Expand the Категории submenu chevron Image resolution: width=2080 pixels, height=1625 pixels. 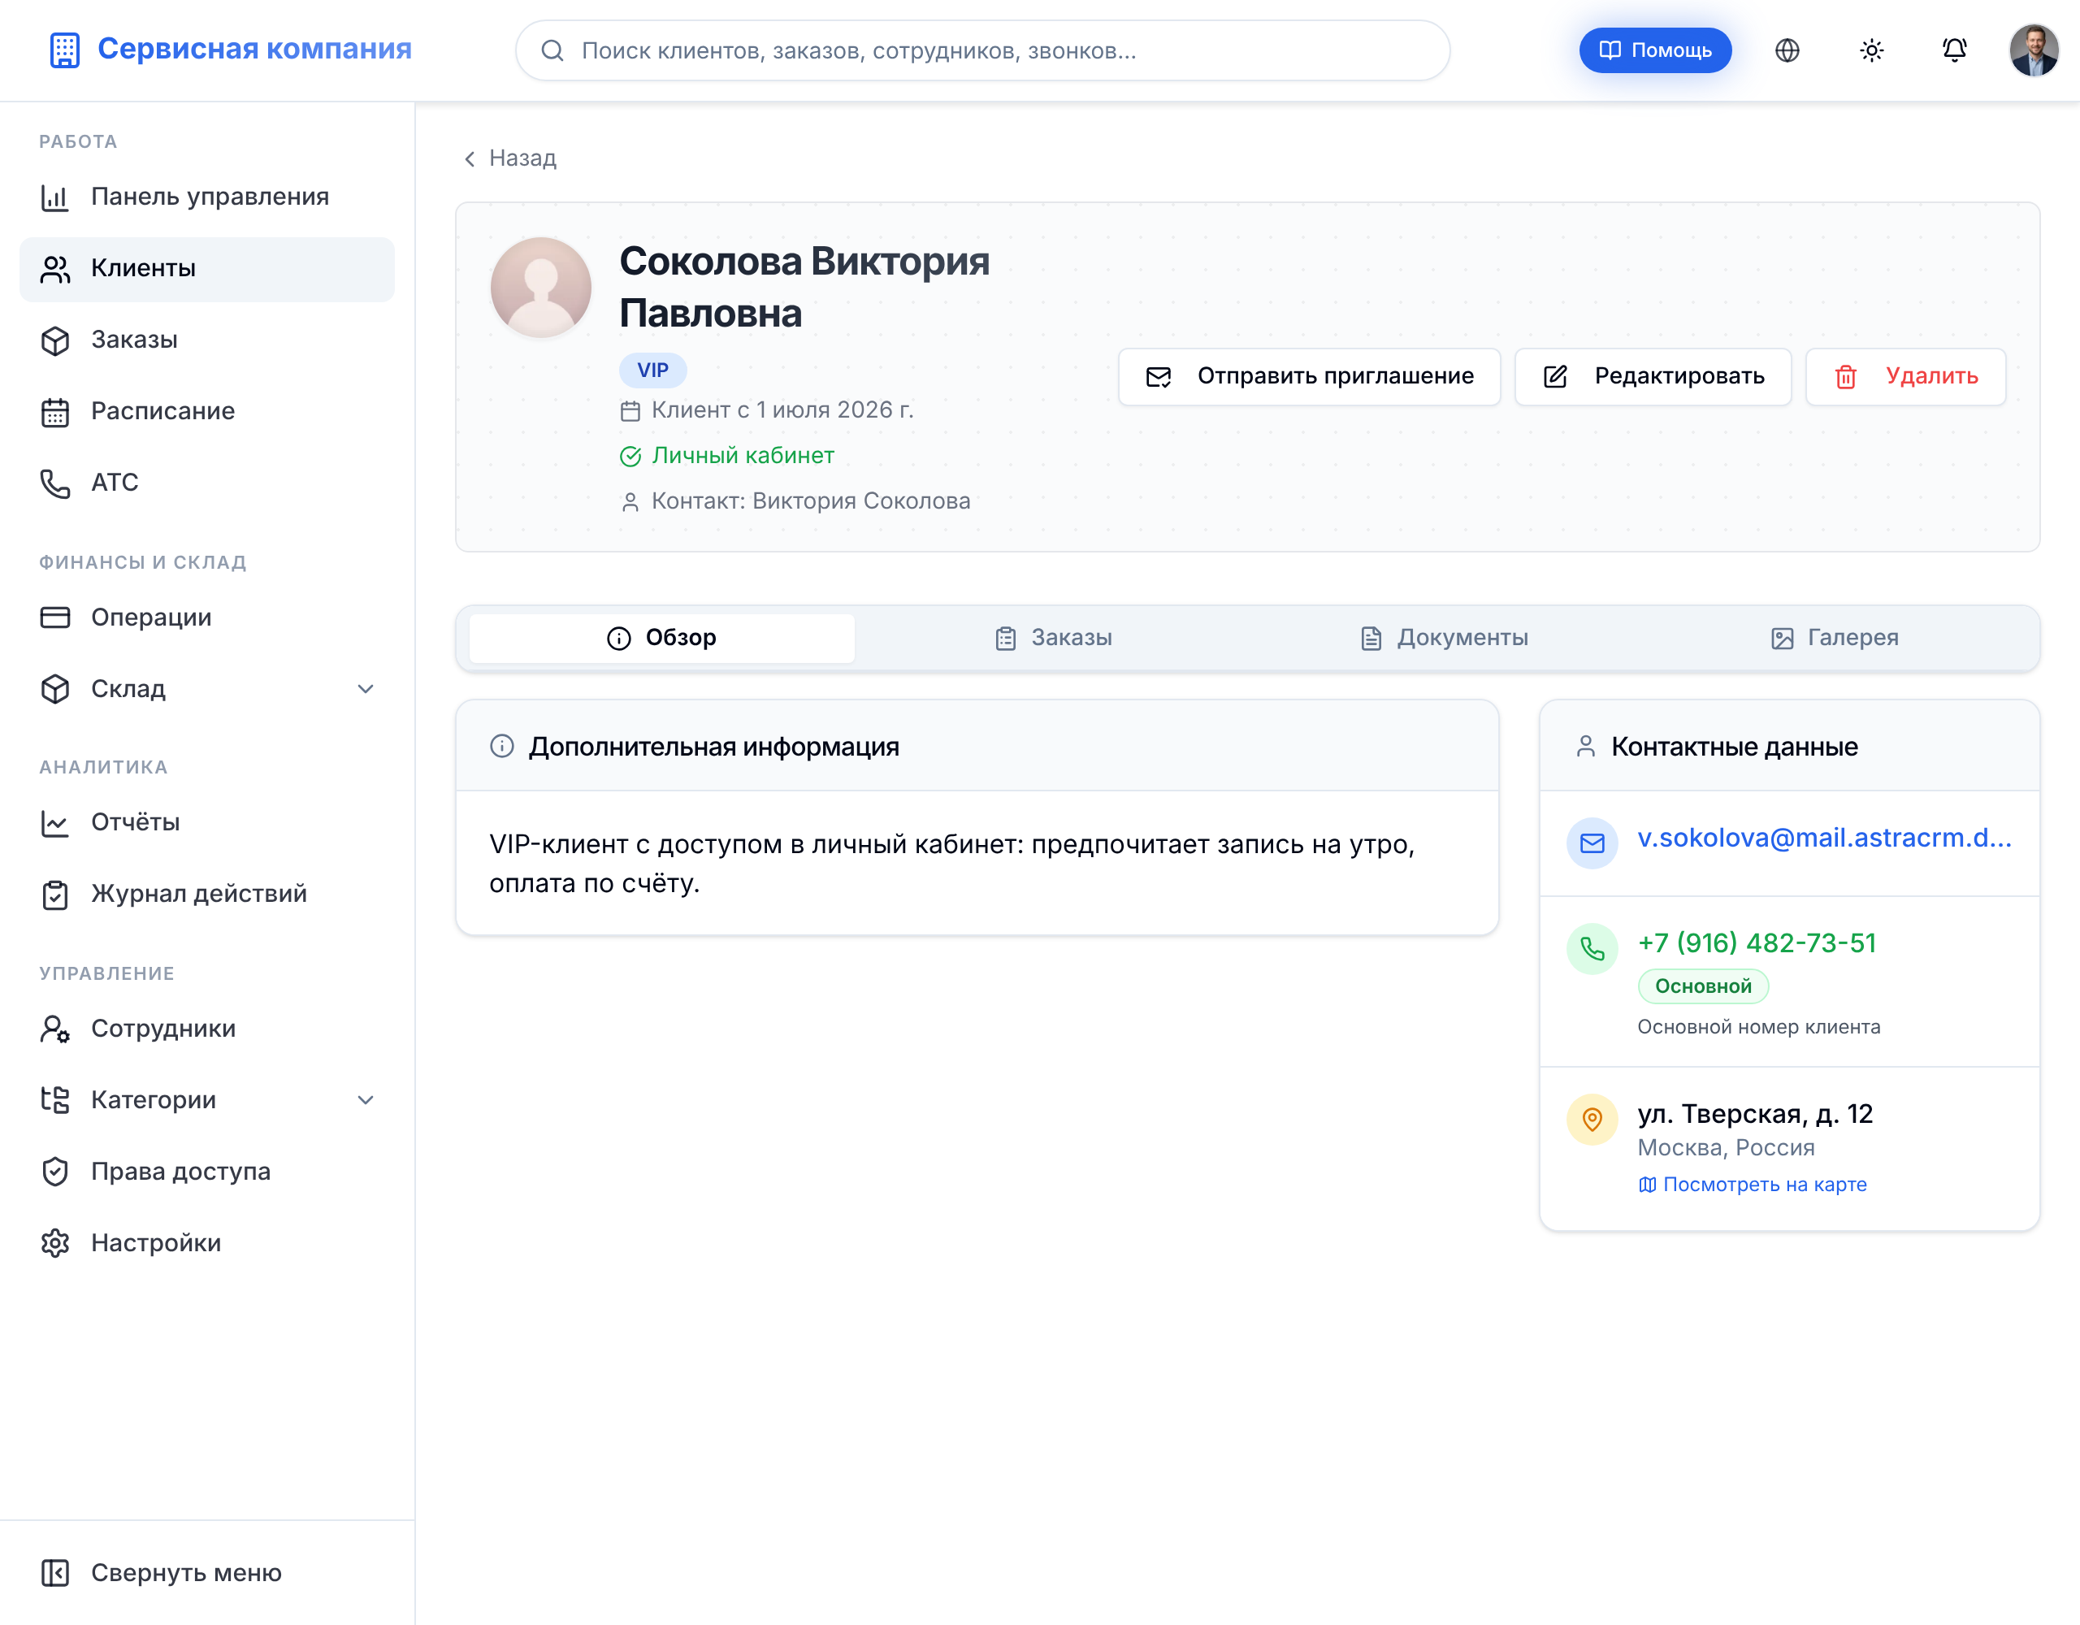(x=366, y=1100)
